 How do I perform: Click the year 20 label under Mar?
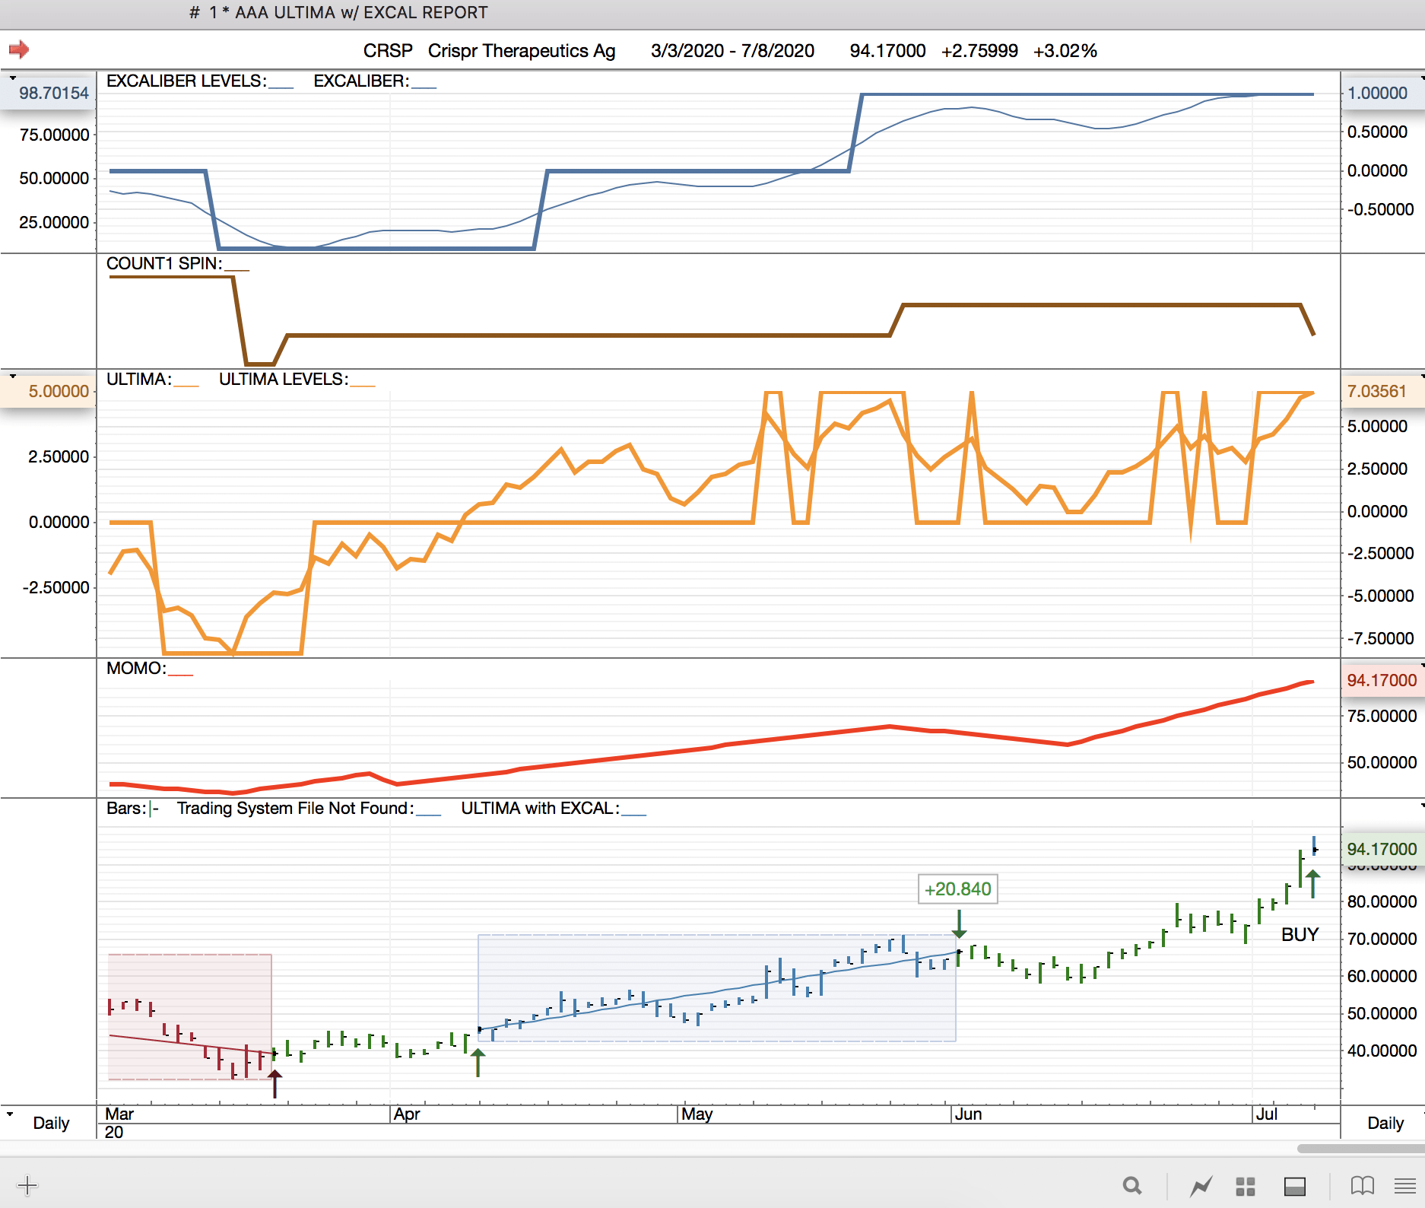click(114, 1132)
